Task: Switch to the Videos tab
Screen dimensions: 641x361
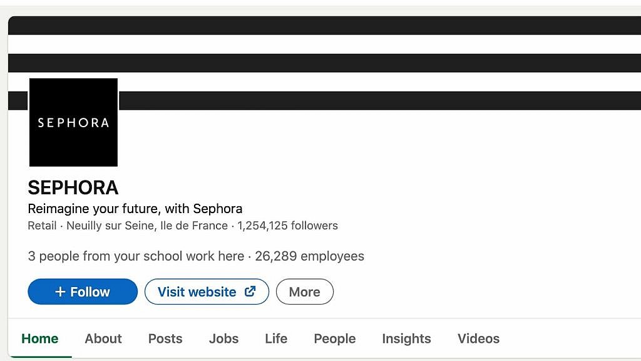Action: (478, 338)
